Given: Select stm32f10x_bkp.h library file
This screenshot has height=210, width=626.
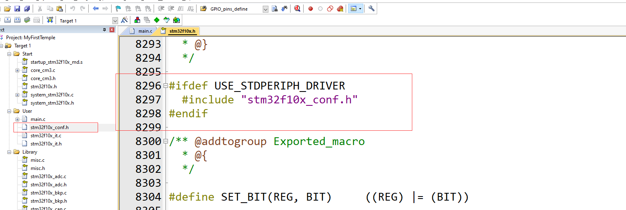Looking at the screenshot, I should coord(49,201).
